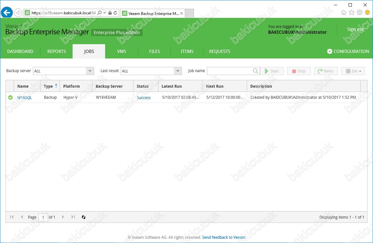Open the DASHBOARD tab

pyautogui.click(x=20, y=51)
